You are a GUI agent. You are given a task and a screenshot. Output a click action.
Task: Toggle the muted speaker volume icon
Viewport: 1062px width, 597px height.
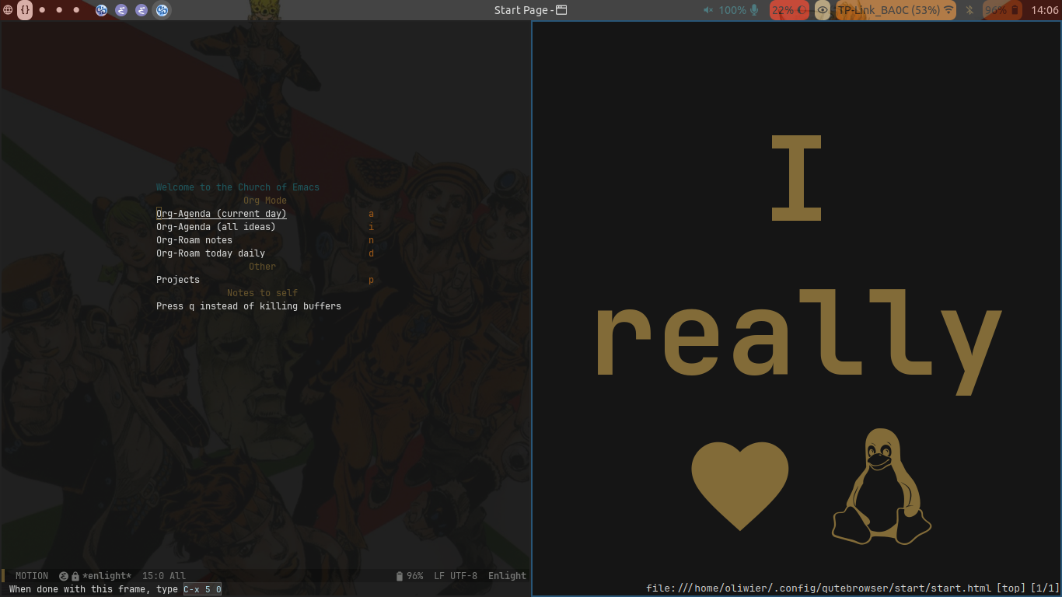point(708,10)
